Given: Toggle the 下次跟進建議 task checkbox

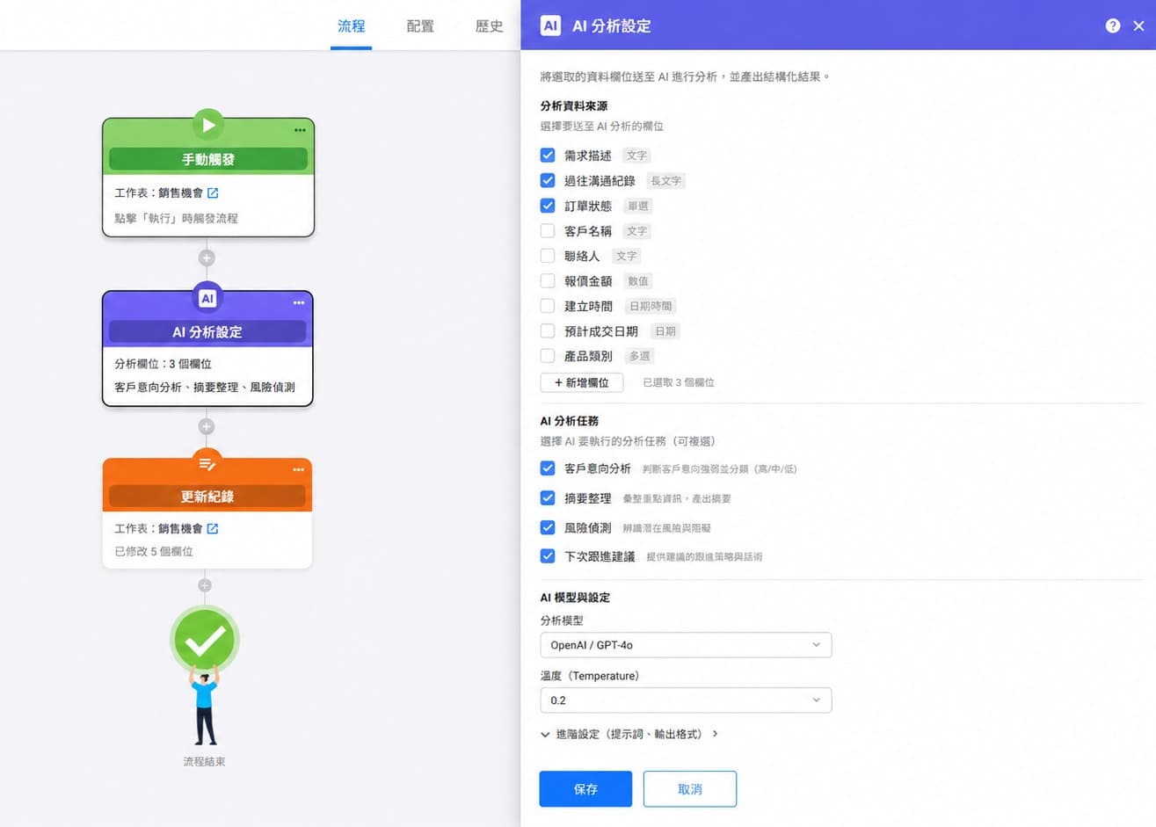Looking at the screenshot, I should click(x=548, y=556).
